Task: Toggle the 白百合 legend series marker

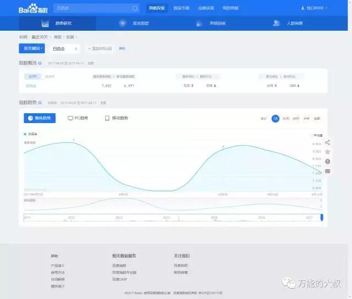Action: point(25,134)
